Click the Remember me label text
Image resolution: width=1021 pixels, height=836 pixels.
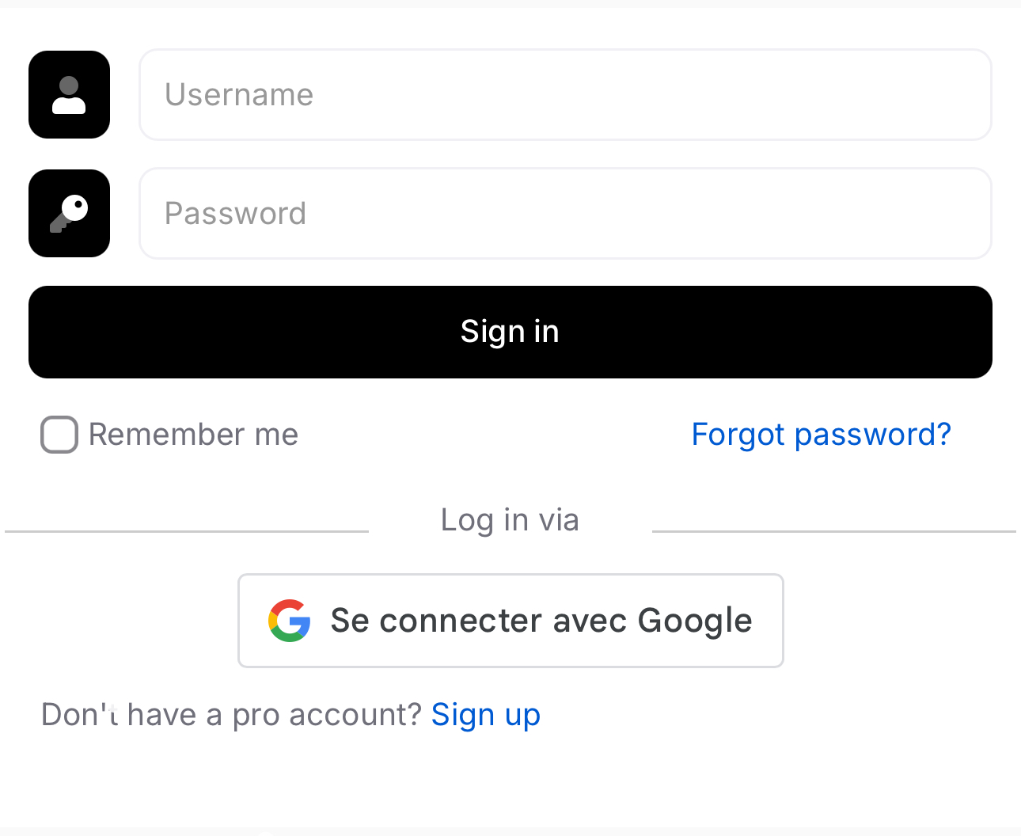[193, 435]
